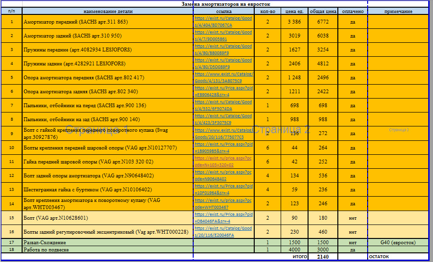Select the примечание column header
433x262 pixels.
click(398, 12)
